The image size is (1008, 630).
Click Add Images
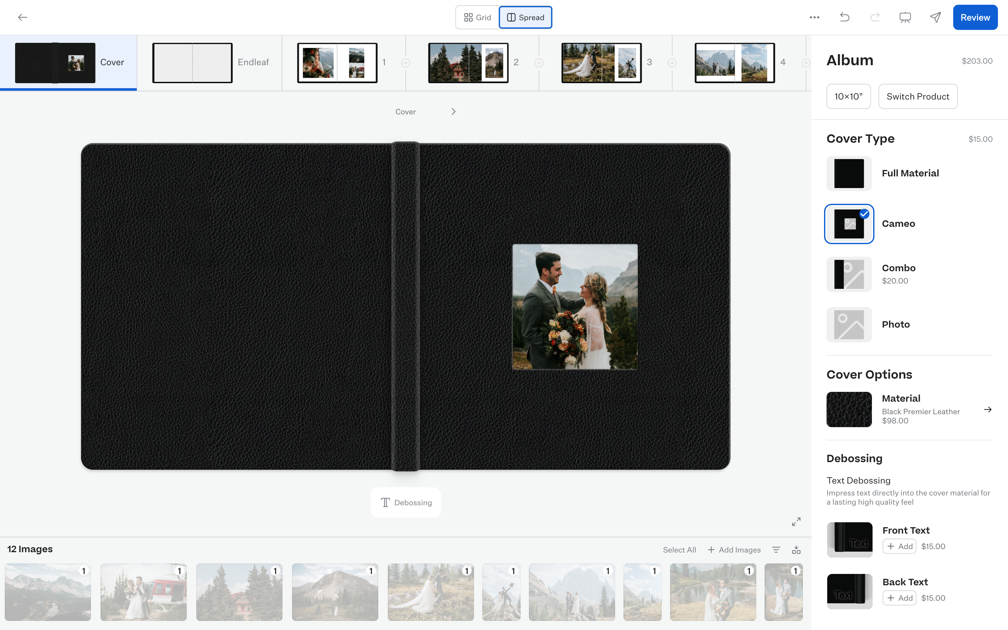pyautogui.click(x=734, y=550)
